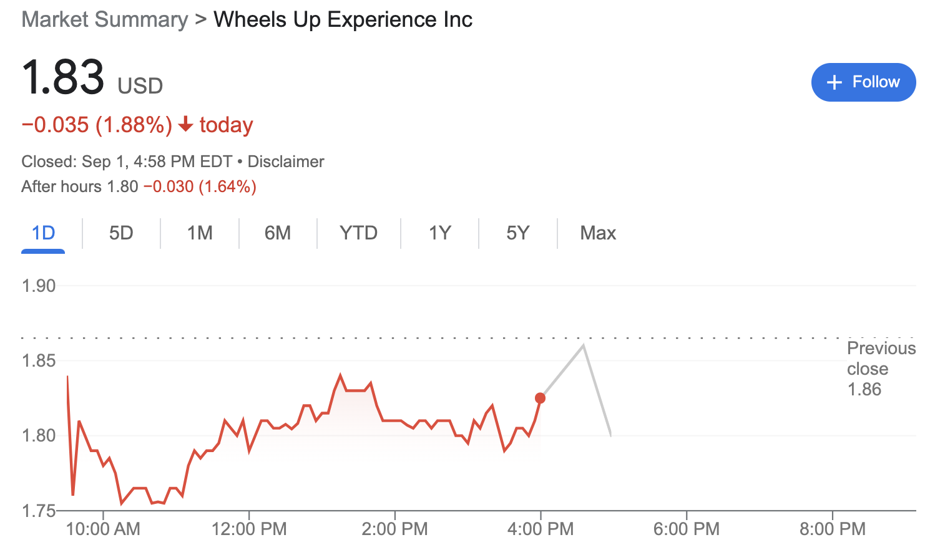This screenshot has height=560, width=930.
Task: Switch to the 5D chart view
Action: (x=121, y=233)
